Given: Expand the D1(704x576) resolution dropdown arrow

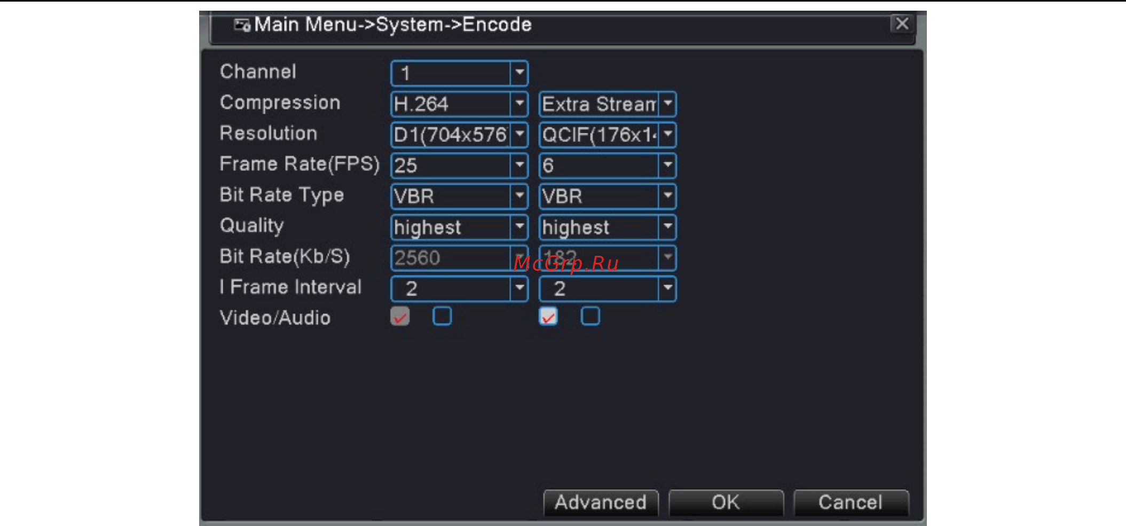Looking at the screenshot, I should click(519, 134).
